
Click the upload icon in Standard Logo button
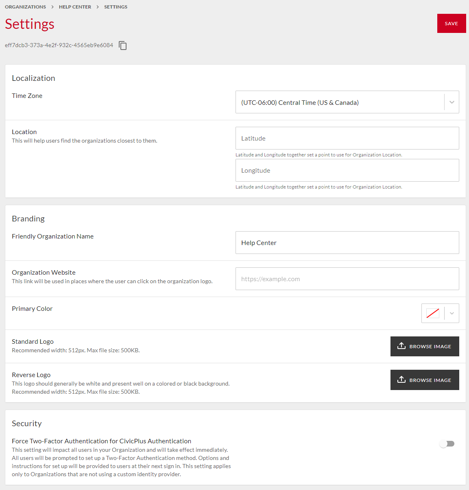click(x=401, y=346)
